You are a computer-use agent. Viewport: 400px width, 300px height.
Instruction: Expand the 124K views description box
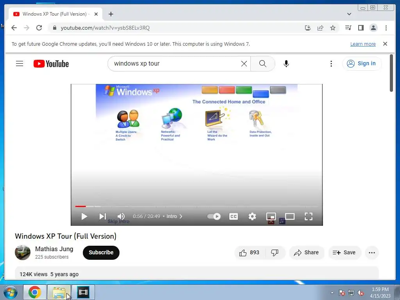pos(197,273)
